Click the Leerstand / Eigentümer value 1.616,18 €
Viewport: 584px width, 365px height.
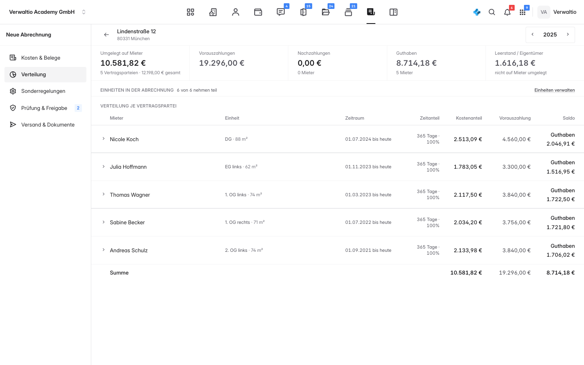coord(515,63)
